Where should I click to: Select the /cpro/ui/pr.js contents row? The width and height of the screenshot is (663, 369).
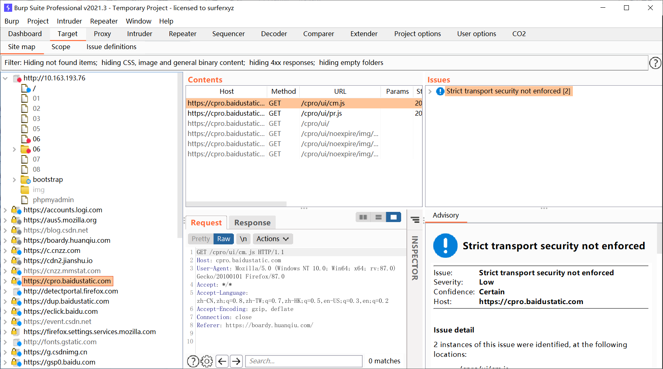(304, 113)
